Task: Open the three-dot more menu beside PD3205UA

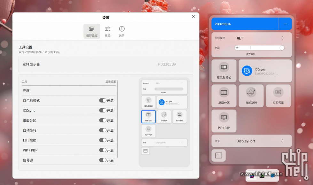Action: (285, 24)
